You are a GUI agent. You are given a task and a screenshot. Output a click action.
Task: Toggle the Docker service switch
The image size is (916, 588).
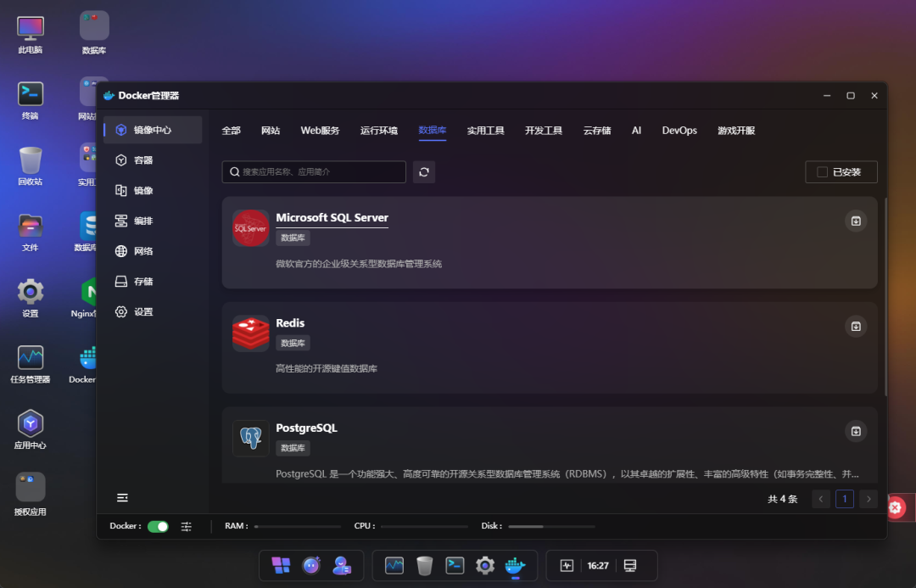(x=158, y=527)
